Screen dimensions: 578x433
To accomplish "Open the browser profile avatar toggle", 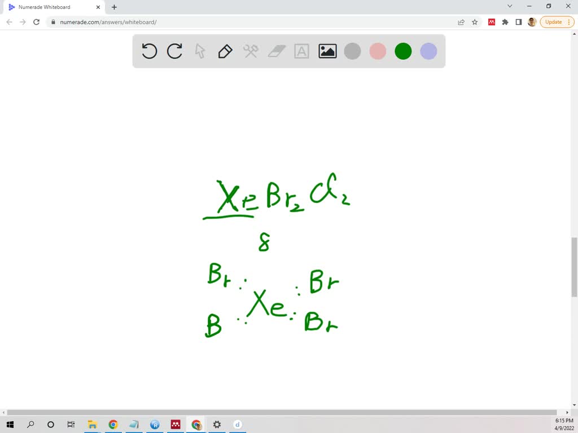I will (x=531, y=22).
